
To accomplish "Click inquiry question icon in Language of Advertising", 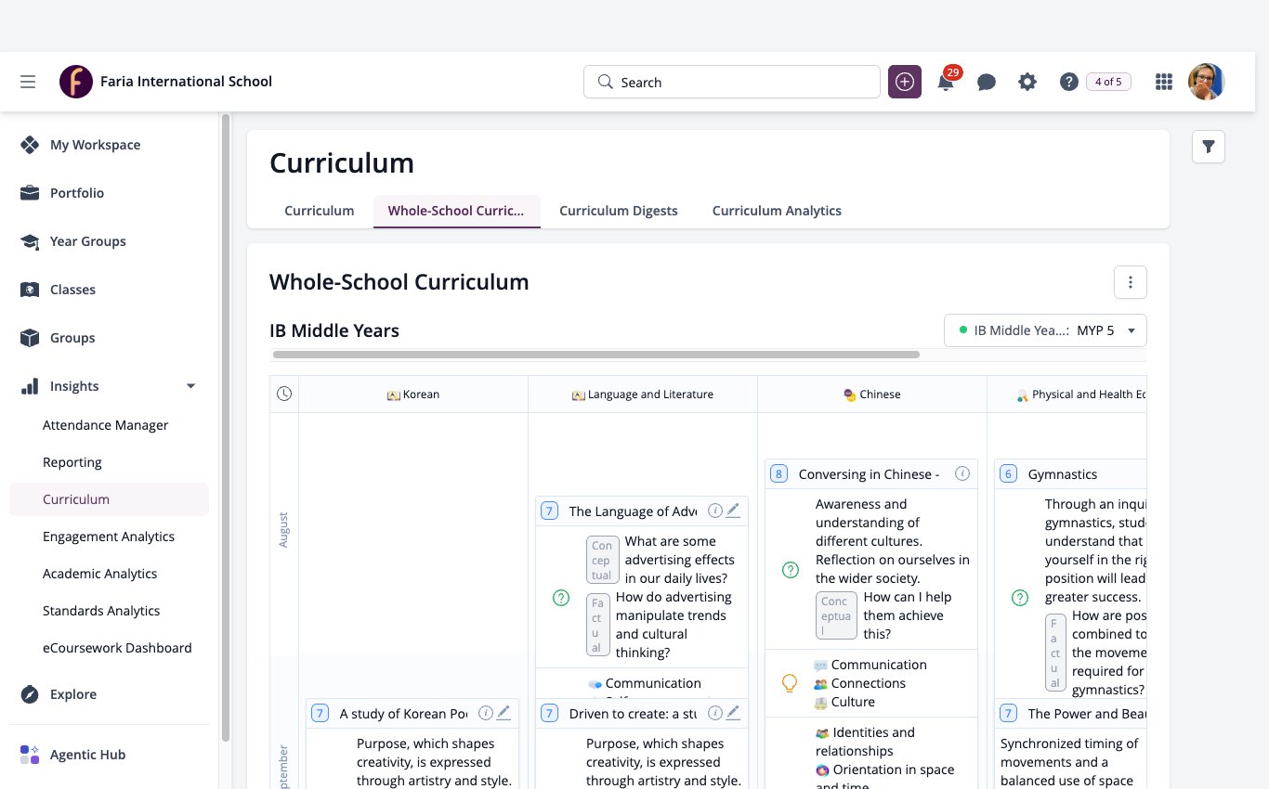I will (561, 598).
